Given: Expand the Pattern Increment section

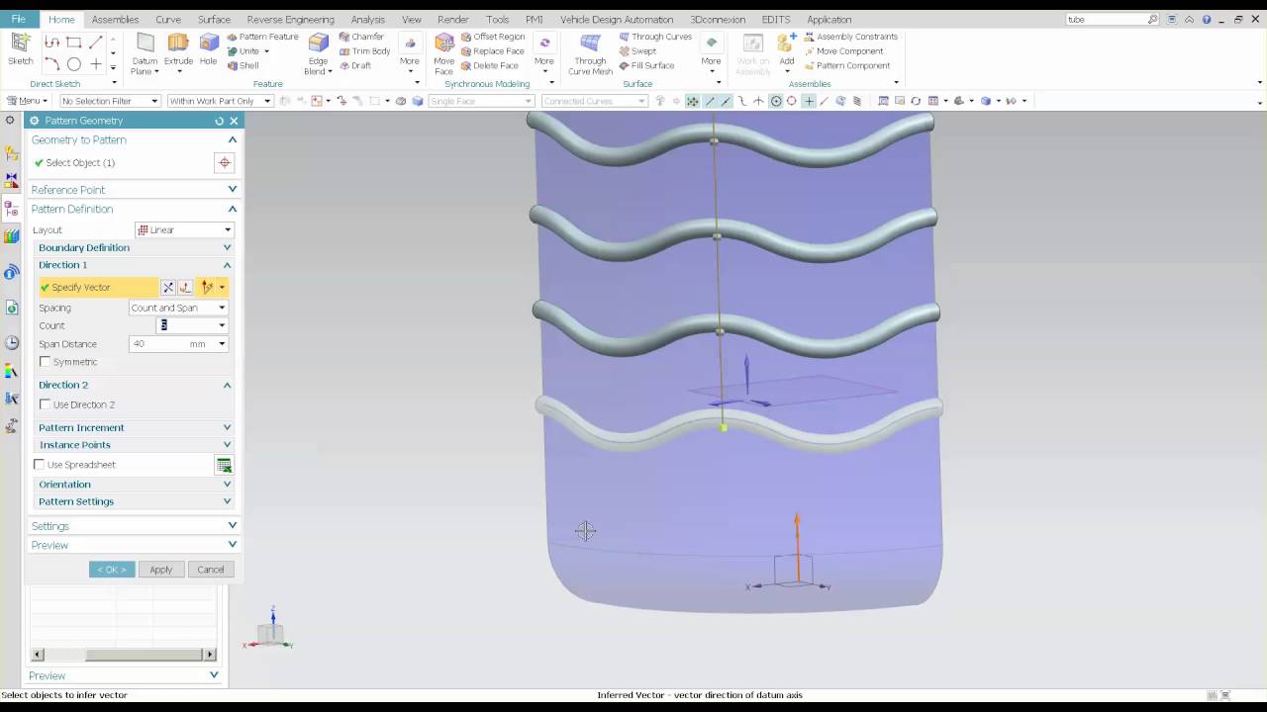Looking at the screenshot, I should click(134, 427).
